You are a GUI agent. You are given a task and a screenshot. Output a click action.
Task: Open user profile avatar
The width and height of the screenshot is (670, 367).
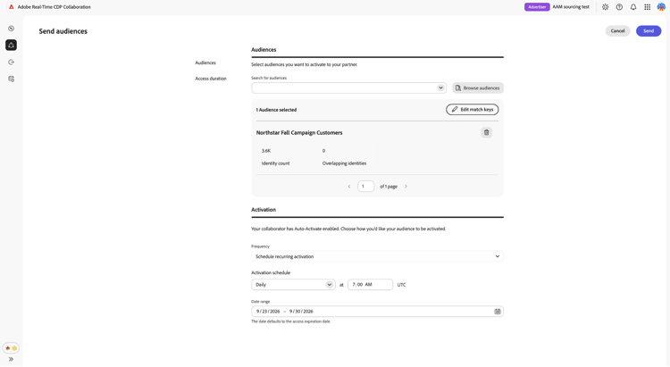(x=661, y=7)
